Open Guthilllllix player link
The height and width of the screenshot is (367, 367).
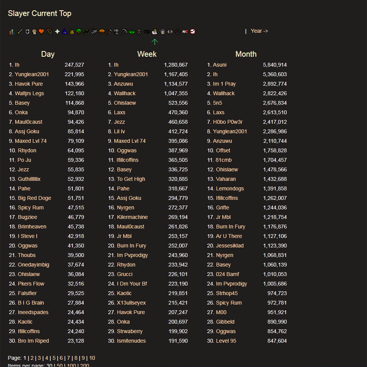tap(29, 179)
